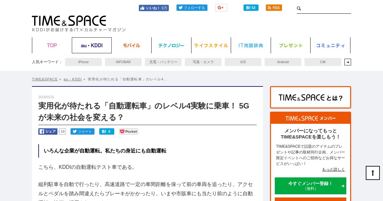Click the 人気キーワード： label

point(47,62)
